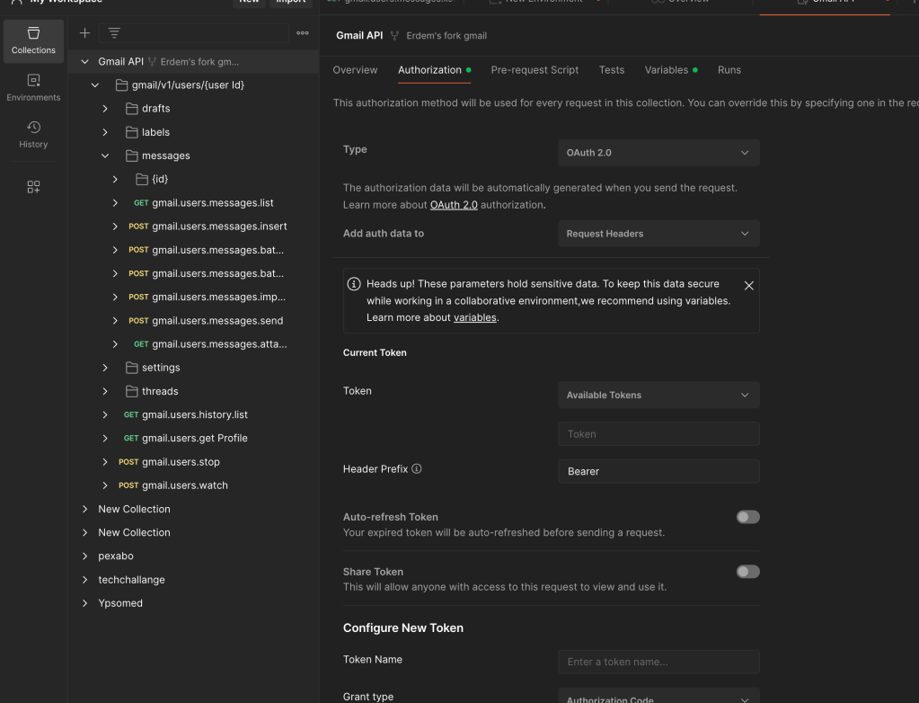Screen dimensions: 919x703
Task: Open the three-dot collections options menu
Action: pos(303,33)
